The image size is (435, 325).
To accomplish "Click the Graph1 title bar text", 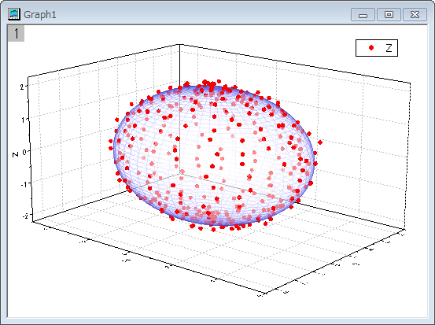I will 40,14.
